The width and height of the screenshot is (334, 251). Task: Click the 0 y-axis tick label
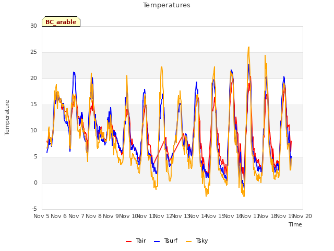pyautogui.click(x=35, y=182)
